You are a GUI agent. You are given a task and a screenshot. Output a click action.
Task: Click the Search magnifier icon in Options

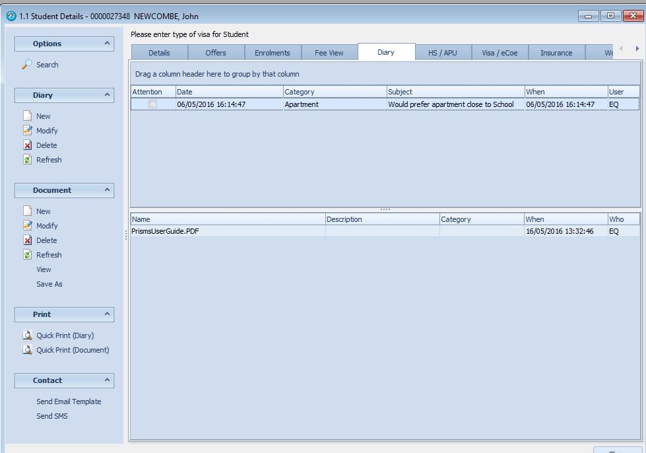[x=27, y=65]
